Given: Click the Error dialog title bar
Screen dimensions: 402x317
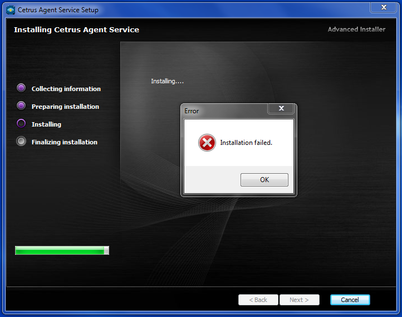Looking at the screenshot, I should [x=223, y=110].
